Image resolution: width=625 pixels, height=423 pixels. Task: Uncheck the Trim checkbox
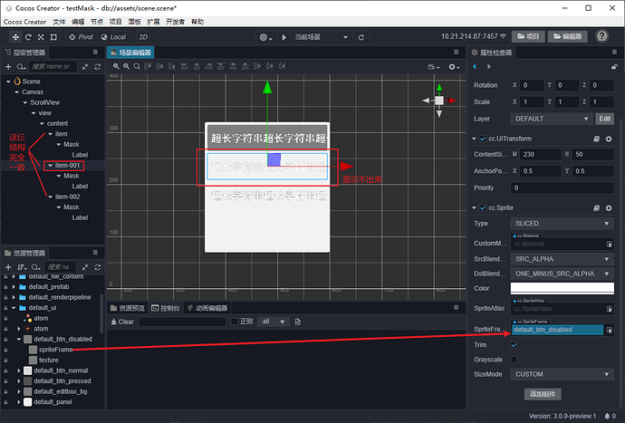[514, 345]
